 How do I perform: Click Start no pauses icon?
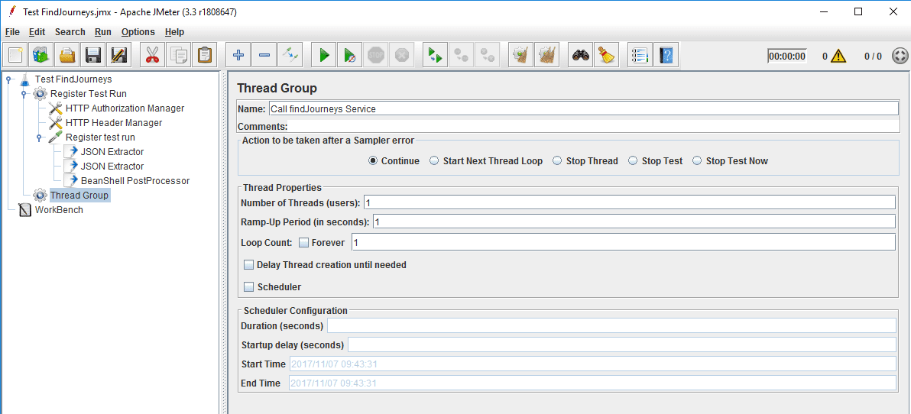point(350,56)
